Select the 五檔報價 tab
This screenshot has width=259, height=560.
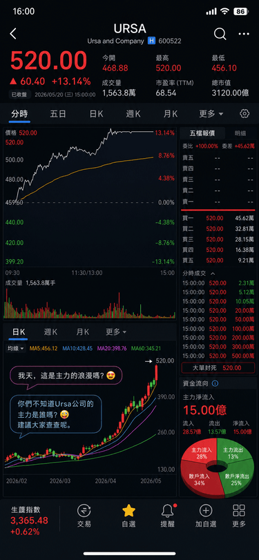pos(202,133)
